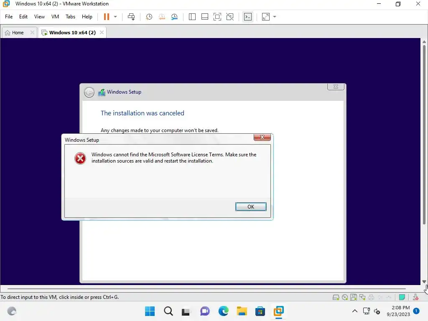Take a snapshot of this virtual machine

149,17
